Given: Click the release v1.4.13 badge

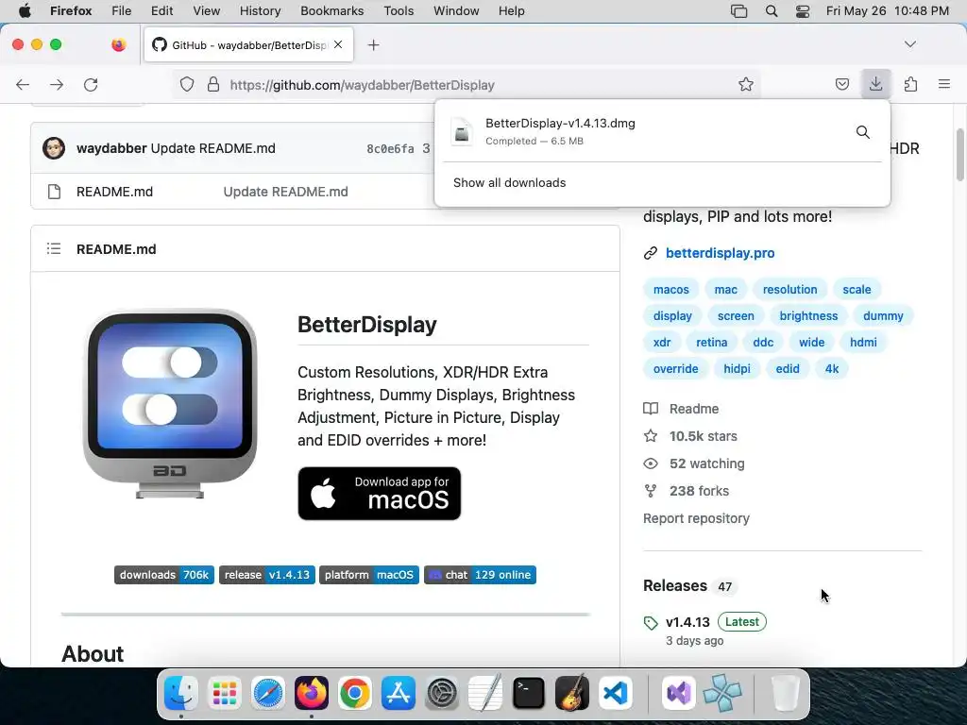Looking at the screenshot, I should (267, 575).
